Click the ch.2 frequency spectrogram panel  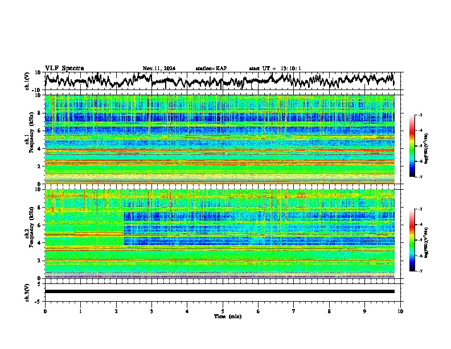tap(220, 234)
